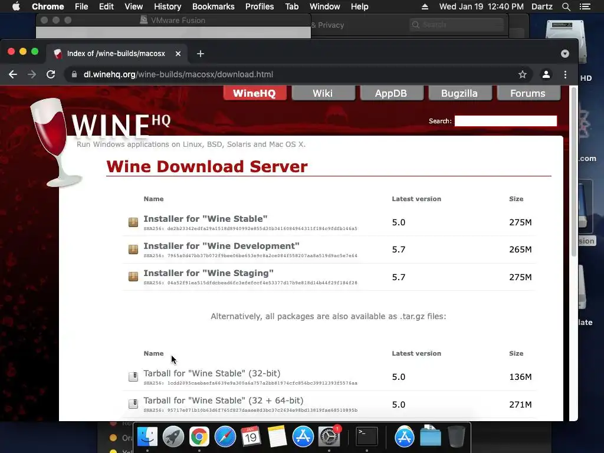Image resolution: width=604 pixels, height=453 pixels.
Task: Open the History menu
Action: pos(168,6)
